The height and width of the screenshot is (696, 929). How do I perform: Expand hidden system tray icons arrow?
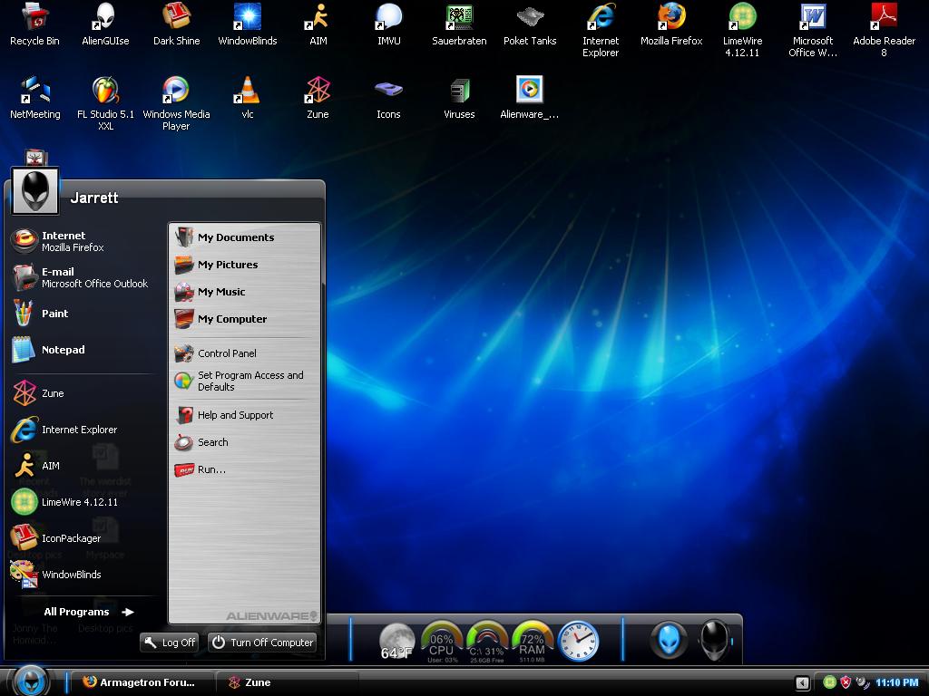802,682
